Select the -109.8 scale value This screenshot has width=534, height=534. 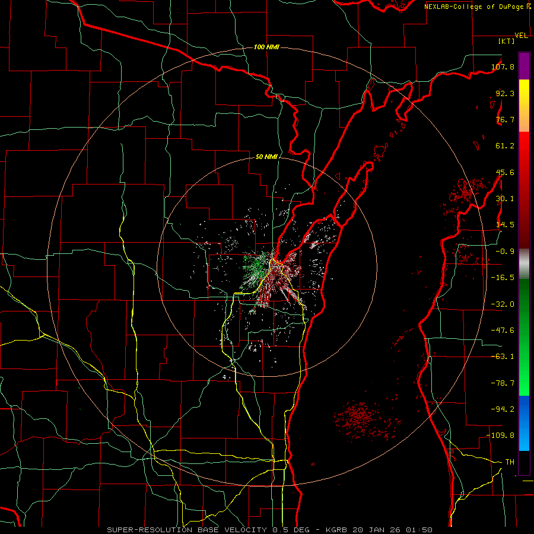point(501,436)
